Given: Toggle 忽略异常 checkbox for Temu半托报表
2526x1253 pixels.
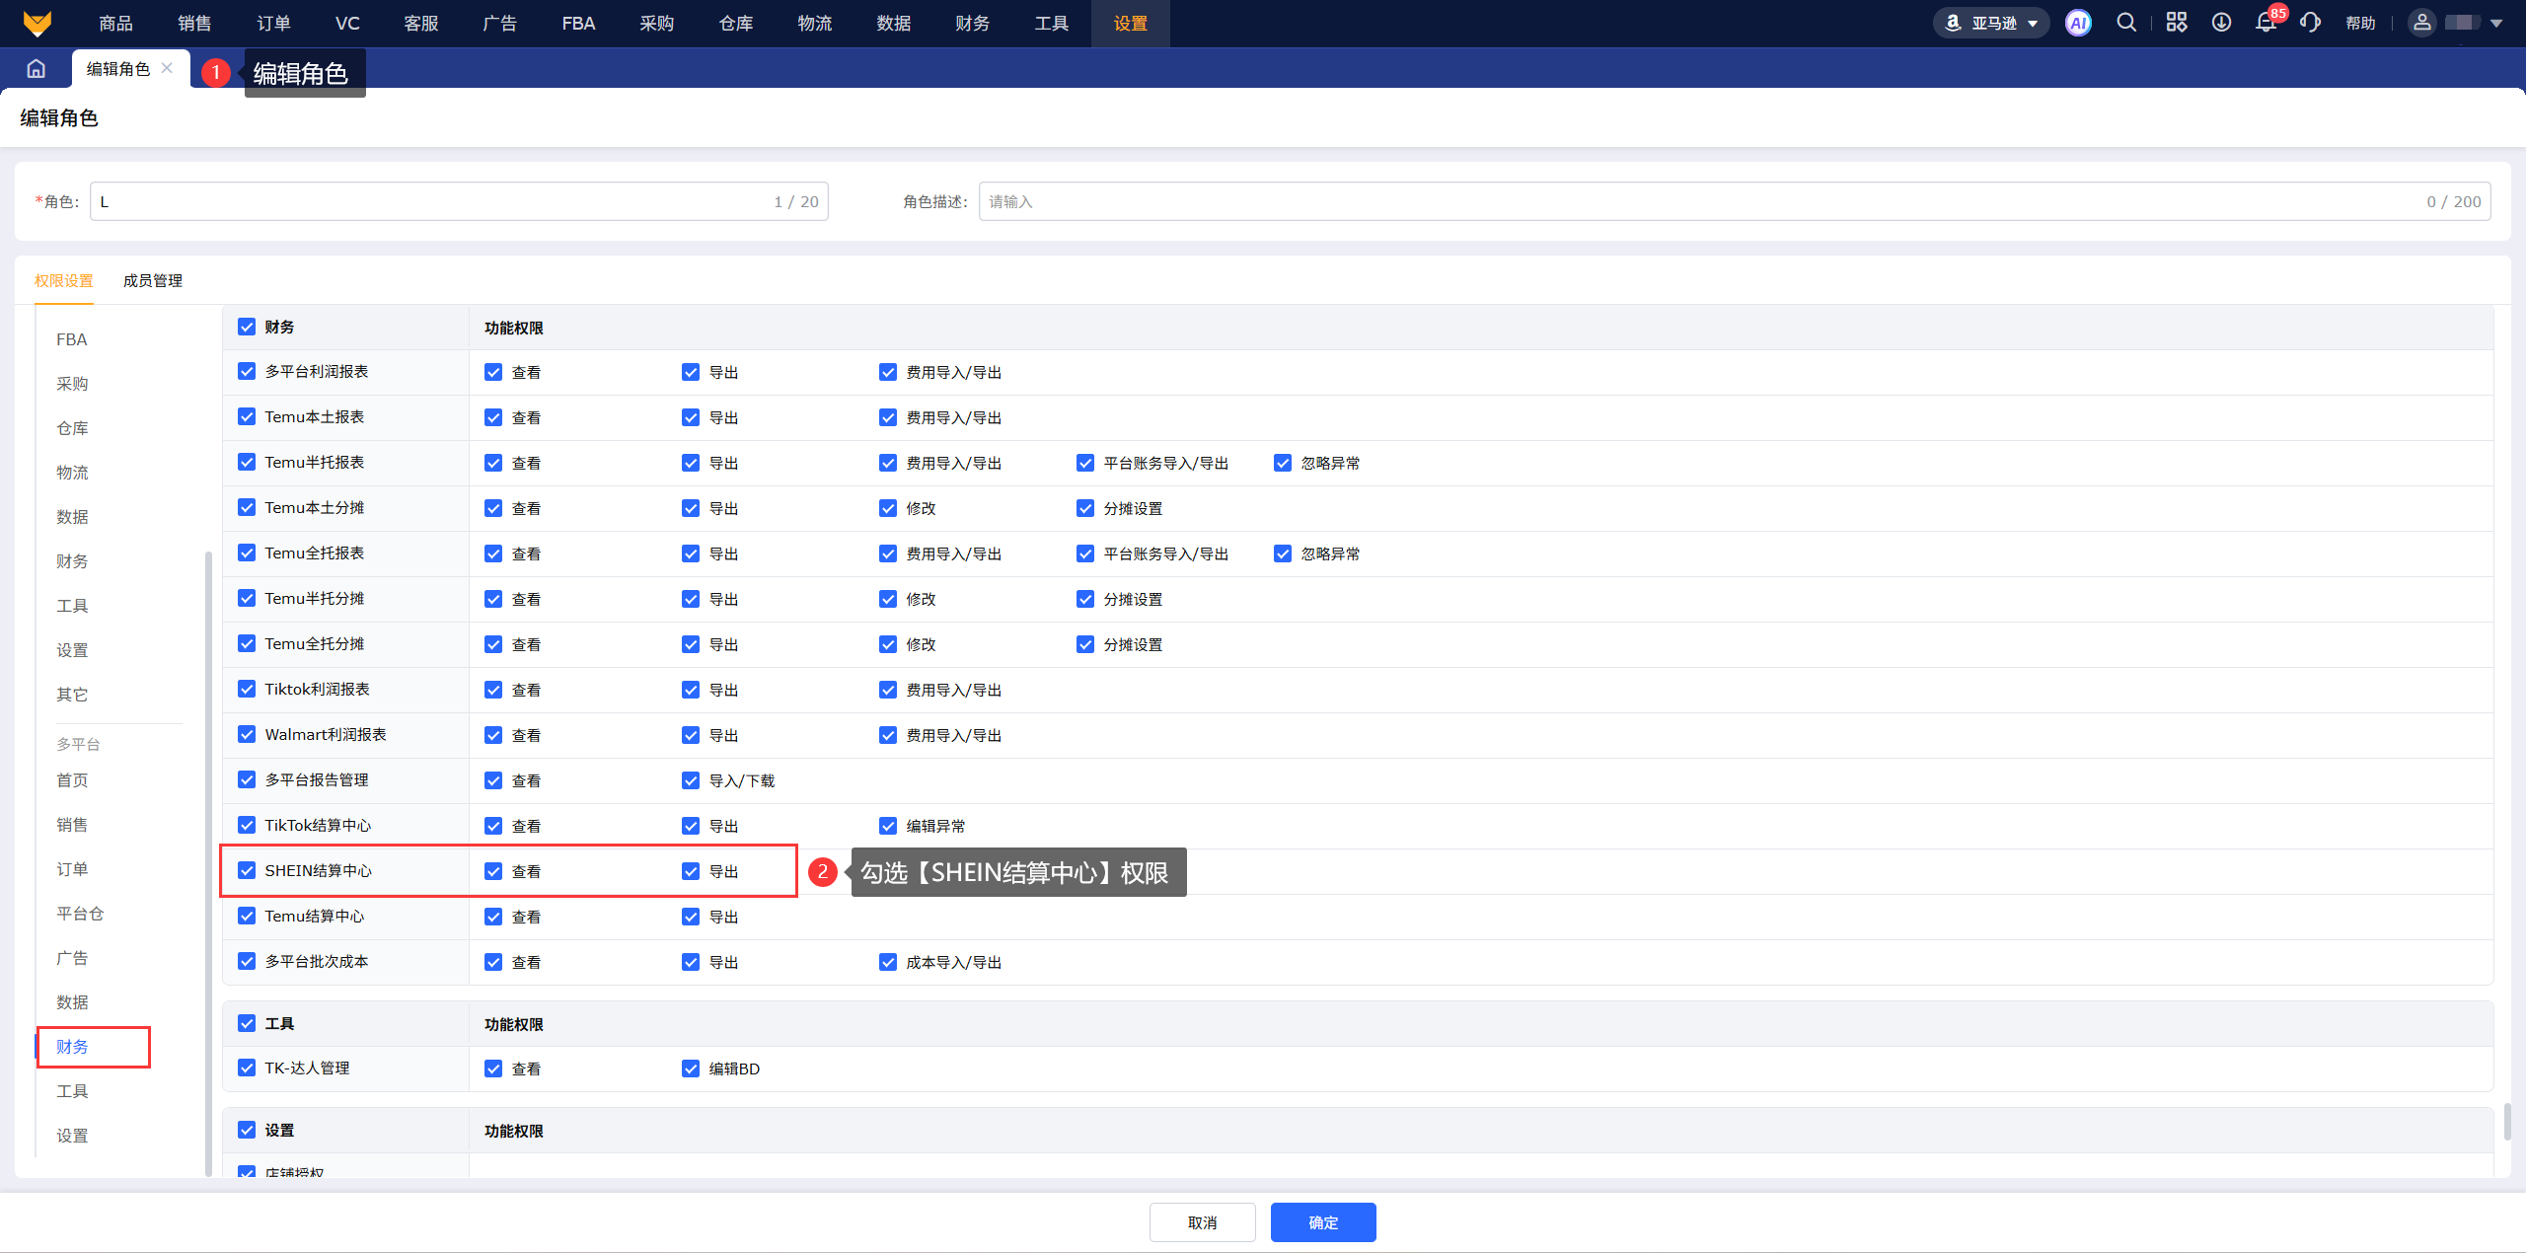Looking at the screenshot, I should click(x=1283, y=463).
